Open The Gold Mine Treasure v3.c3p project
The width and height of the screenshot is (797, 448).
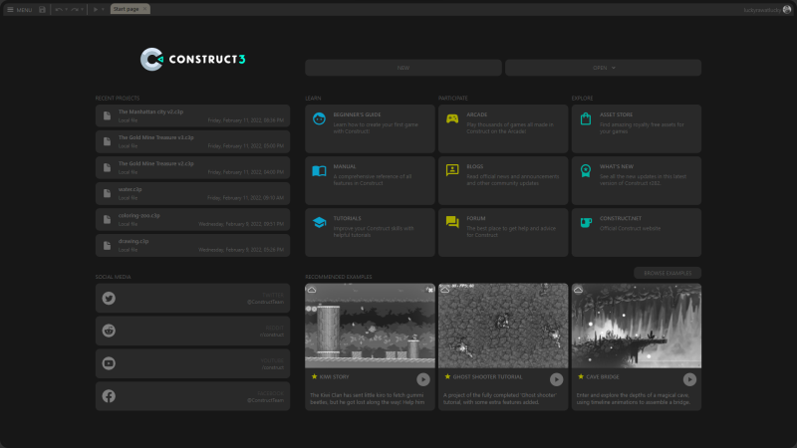pyautogui.click(x=192, y=141)
